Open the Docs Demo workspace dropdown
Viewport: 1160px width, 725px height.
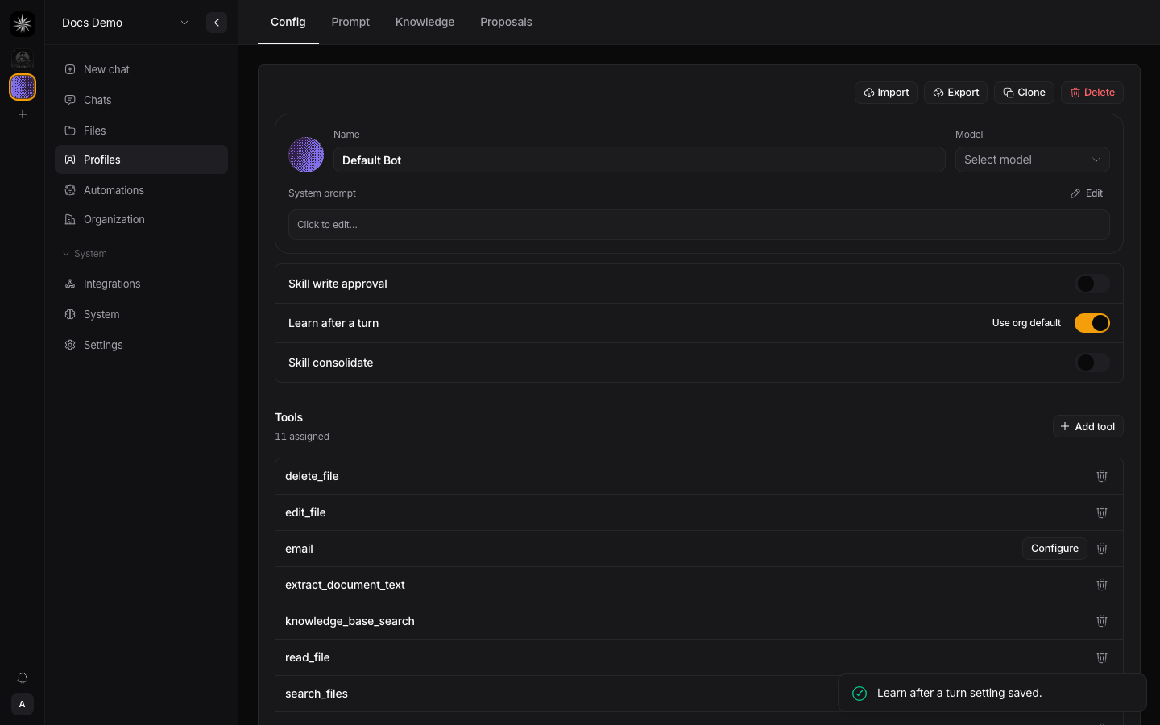click(x=126, y=23)
